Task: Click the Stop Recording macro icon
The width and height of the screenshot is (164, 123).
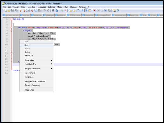Action: click(98, 11)
